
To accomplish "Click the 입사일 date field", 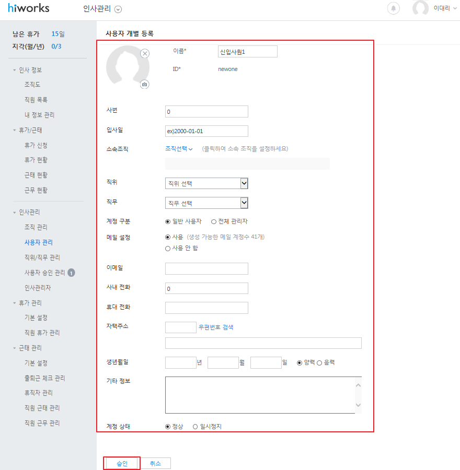I will [206, 131].
